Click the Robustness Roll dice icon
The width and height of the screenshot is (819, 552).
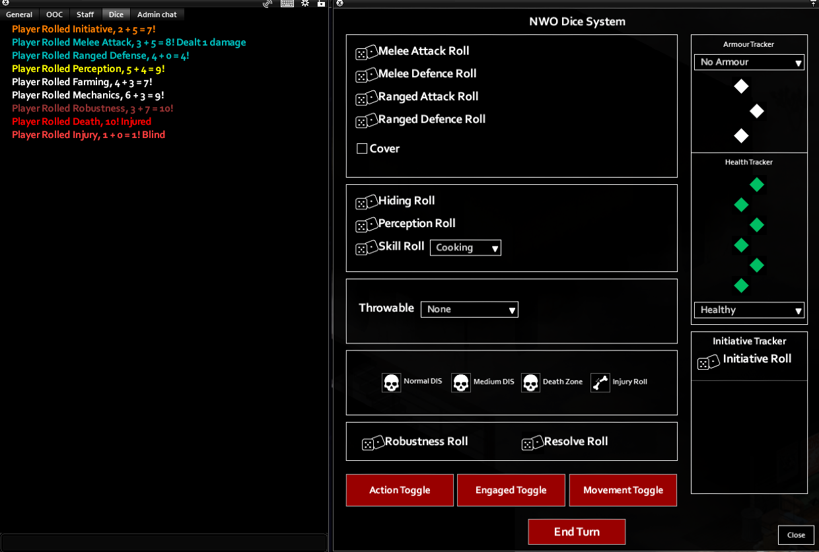tap(373, 443)
